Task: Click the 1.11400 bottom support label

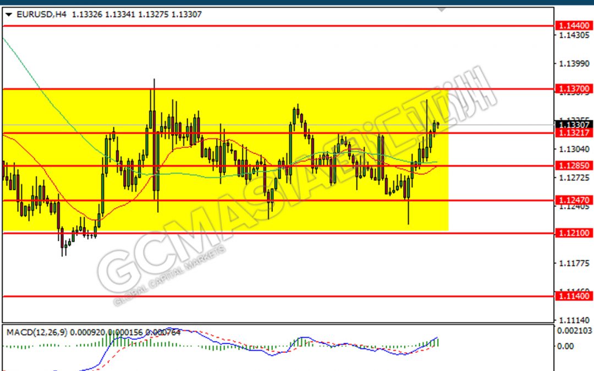Action: [573, 297]
